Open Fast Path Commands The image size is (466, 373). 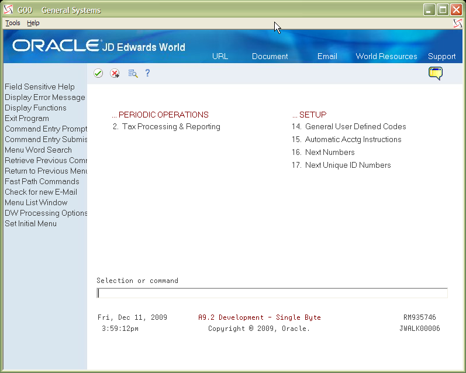(x=42, y=181)
